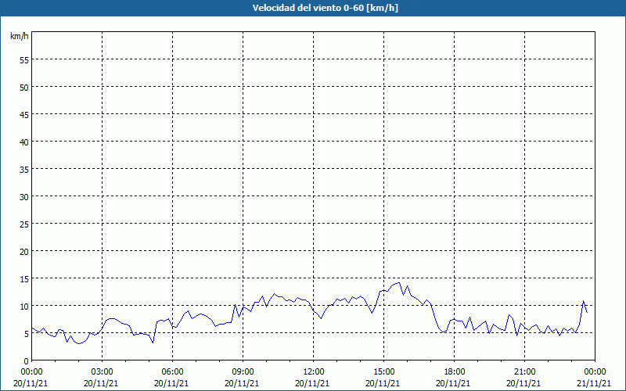Click the x-axis time label 15:00
The height and width of the screenshot is (391, 626).
point(384,372)
